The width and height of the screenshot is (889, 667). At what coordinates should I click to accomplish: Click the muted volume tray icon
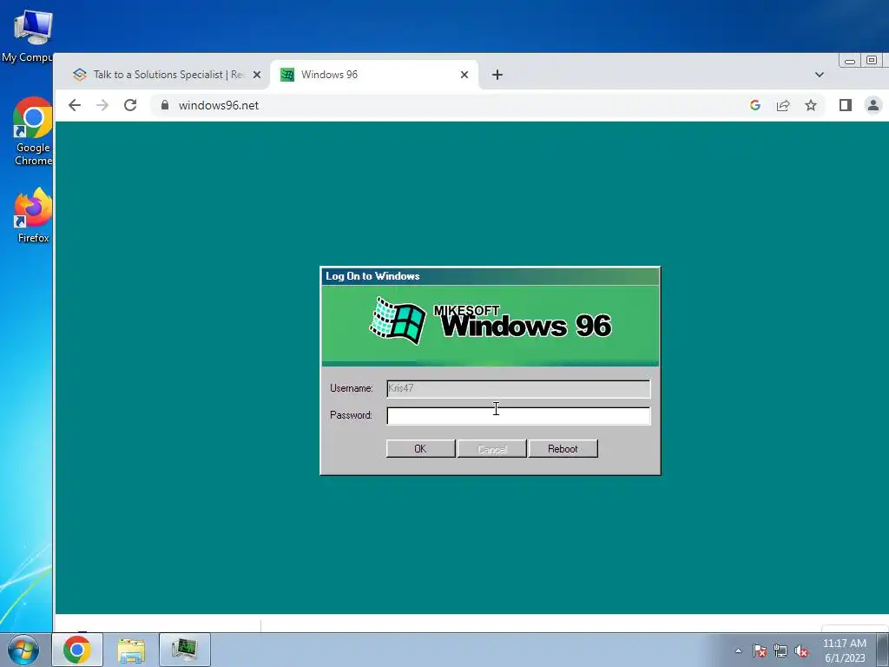(x=801, y=650)
